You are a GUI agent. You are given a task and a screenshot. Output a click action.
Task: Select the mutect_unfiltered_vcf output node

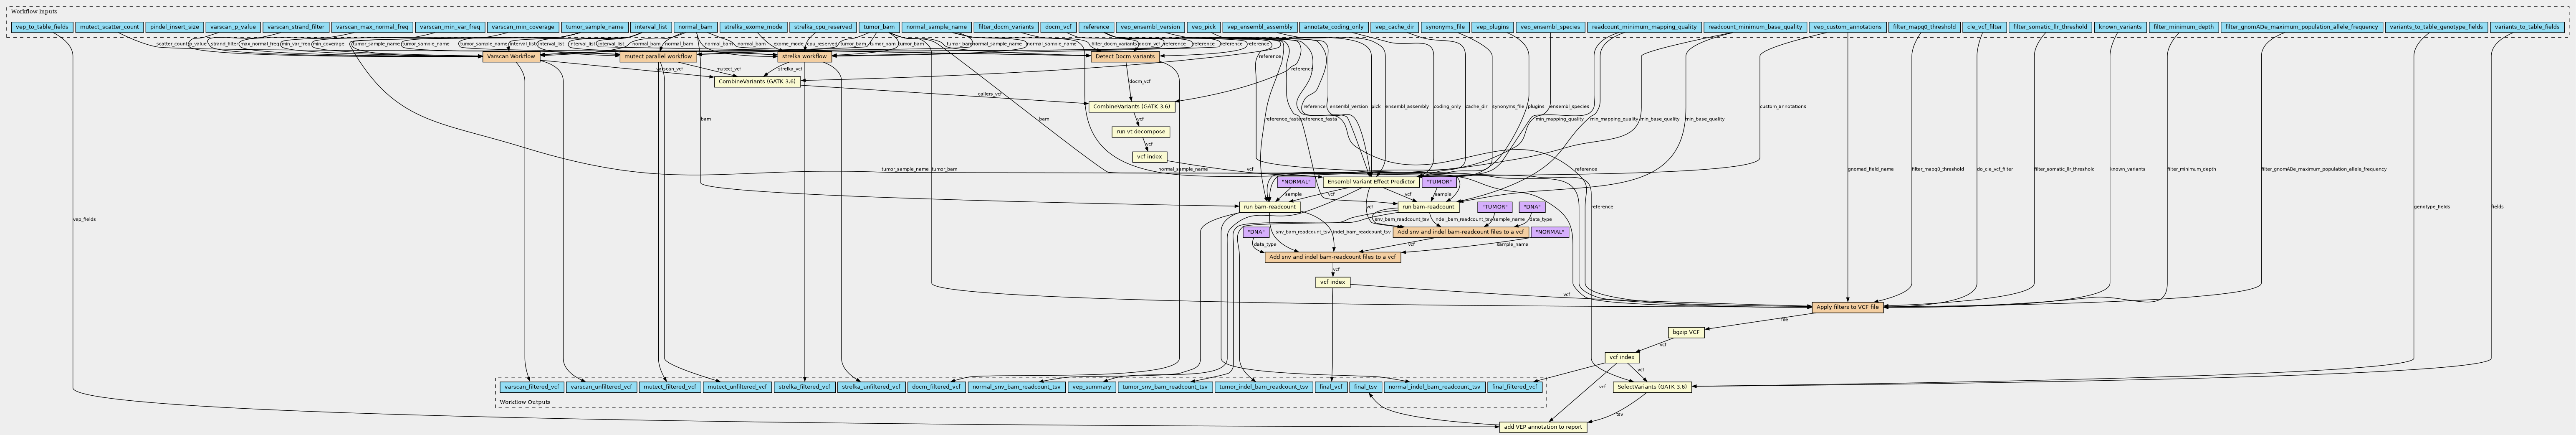pyautogui.click(x=737, y=386)
